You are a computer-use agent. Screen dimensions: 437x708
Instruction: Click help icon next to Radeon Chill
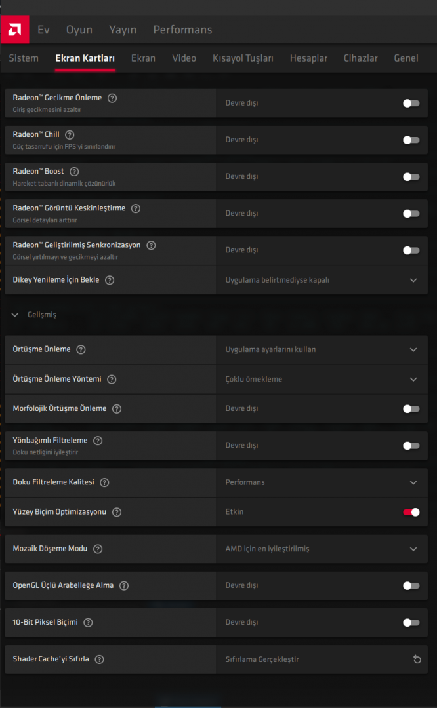[x=70, y=135]
